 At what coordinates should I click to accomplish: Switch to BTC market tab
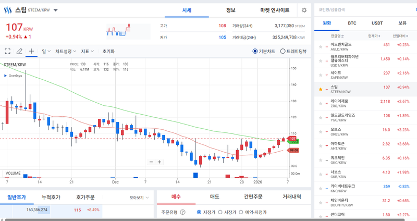pos(352,23)
